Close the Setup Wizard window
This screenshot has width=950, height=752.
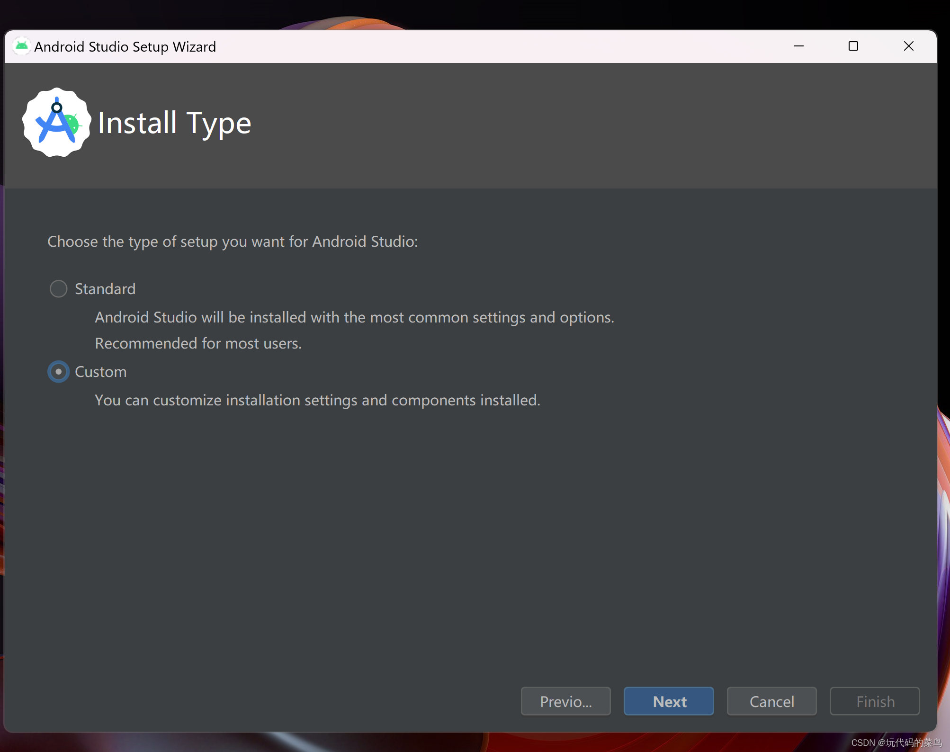(x=908, y=46)
